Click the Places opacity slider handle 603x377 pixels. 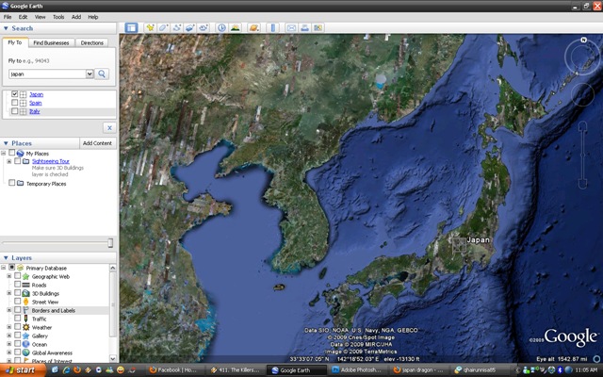click(x=110, y=243)
